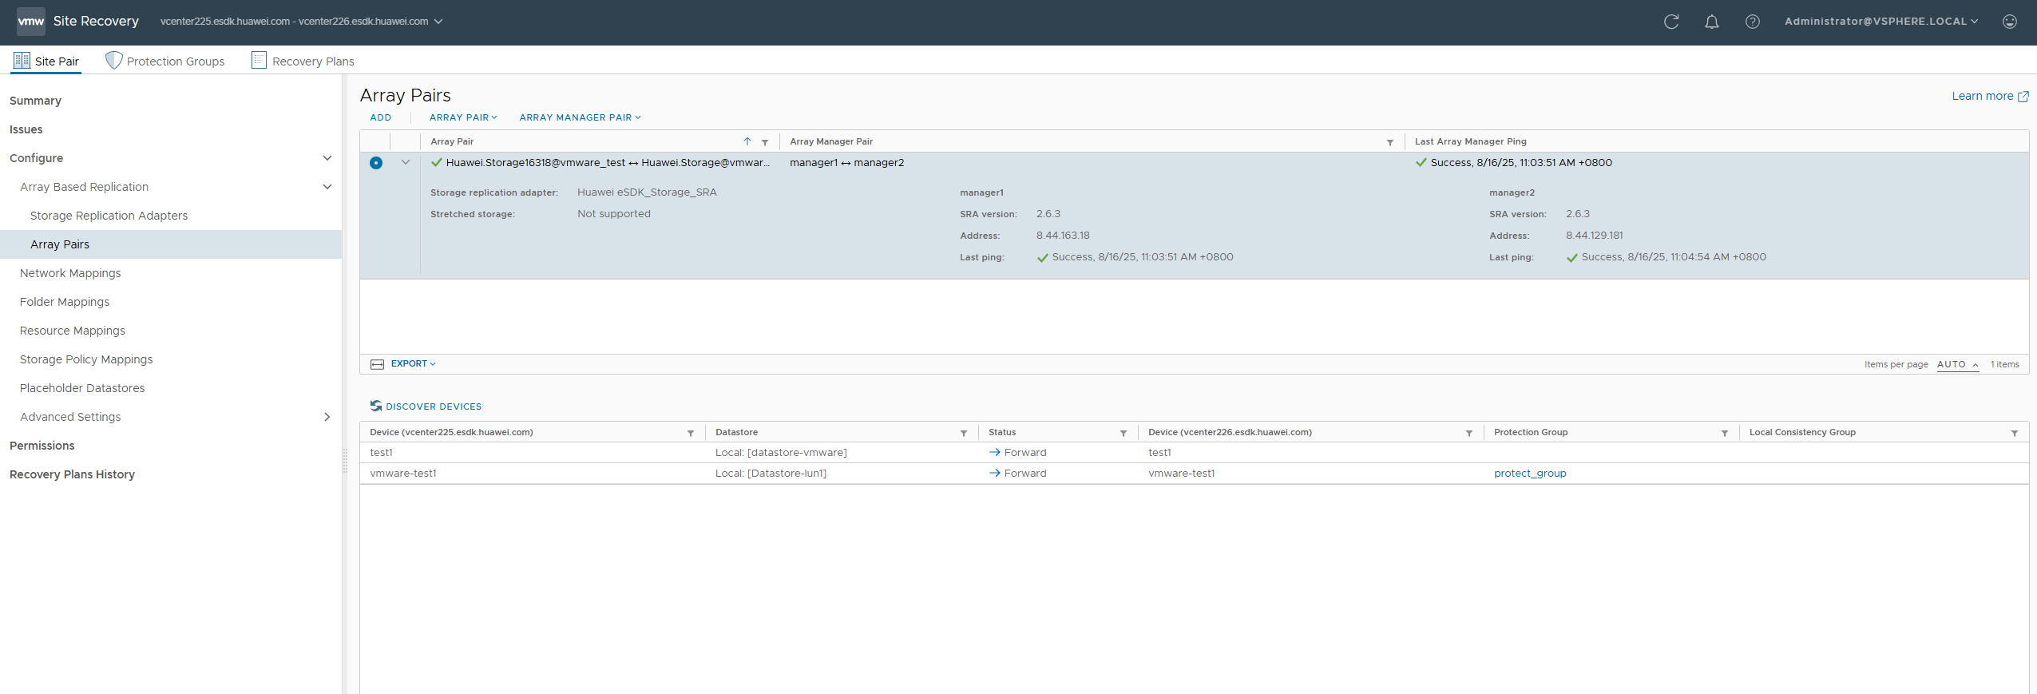Screen dimensions: 2037x694
Task: Collapse Array Based Replication chevron
Action: pos(327,187)
